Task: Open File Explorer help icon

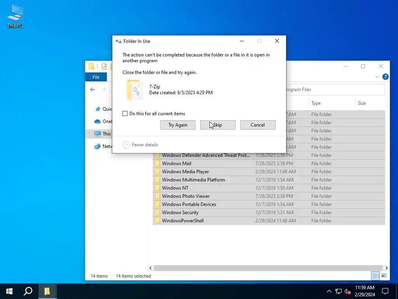Action: 385,77
